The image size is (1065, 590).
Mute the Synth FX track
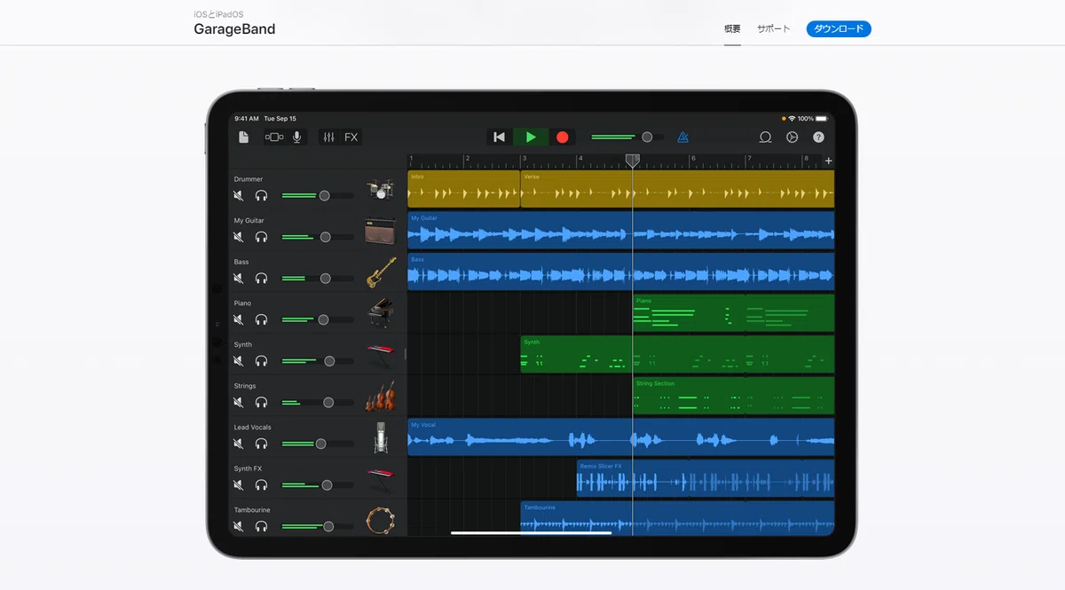click(x=239, y=485)
